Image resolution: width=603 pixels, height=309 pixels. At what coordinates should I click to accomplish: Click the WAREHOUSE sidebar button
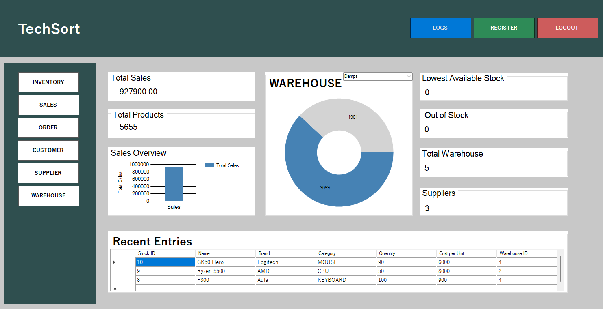(48, 196)
